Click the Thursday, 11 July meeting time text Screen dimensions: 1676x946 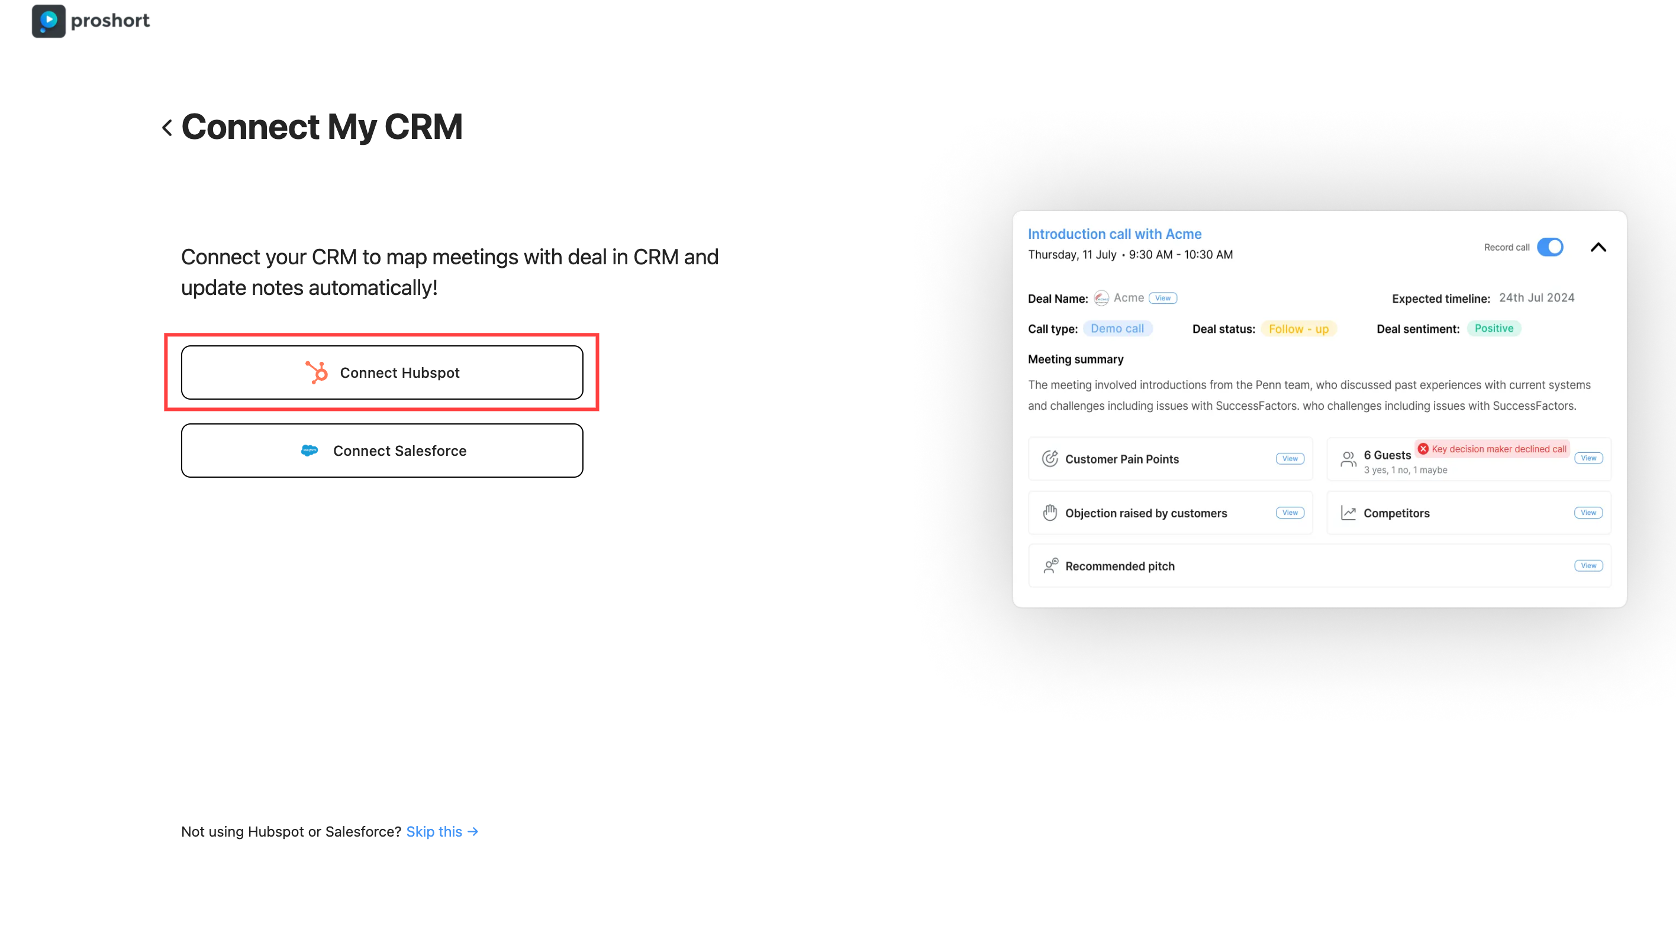pos(1130,255)
